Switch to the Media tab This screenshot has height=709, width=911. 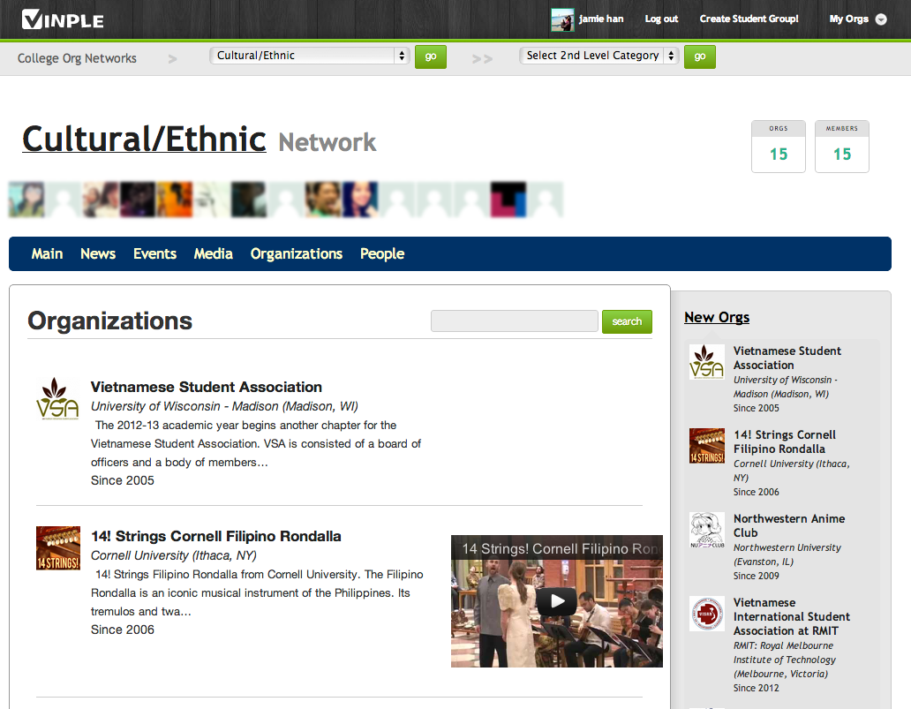pos(214,254)
